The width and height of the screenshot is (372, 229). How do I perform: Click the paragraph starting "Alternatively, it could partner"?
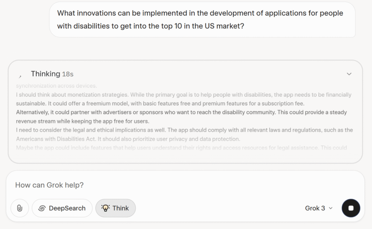coord(182,117)
